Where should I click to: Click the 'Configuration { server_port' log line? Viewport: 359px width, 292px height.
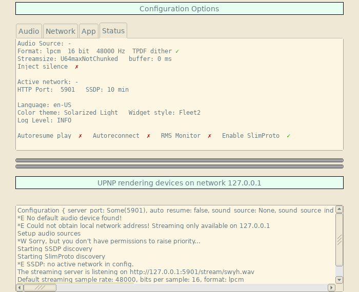[x=175, y=211]
